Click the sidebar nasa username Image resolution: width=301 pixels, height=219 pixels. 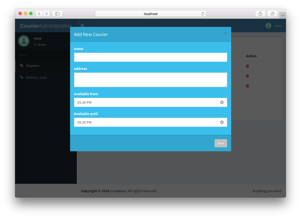(x=38, y=38)
